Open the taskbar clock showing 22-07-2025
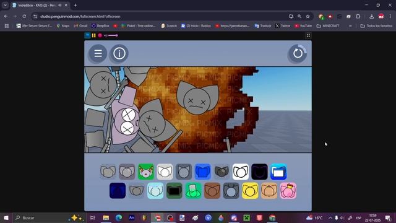This screenshot has width=396, height=223. click(372, 217)
